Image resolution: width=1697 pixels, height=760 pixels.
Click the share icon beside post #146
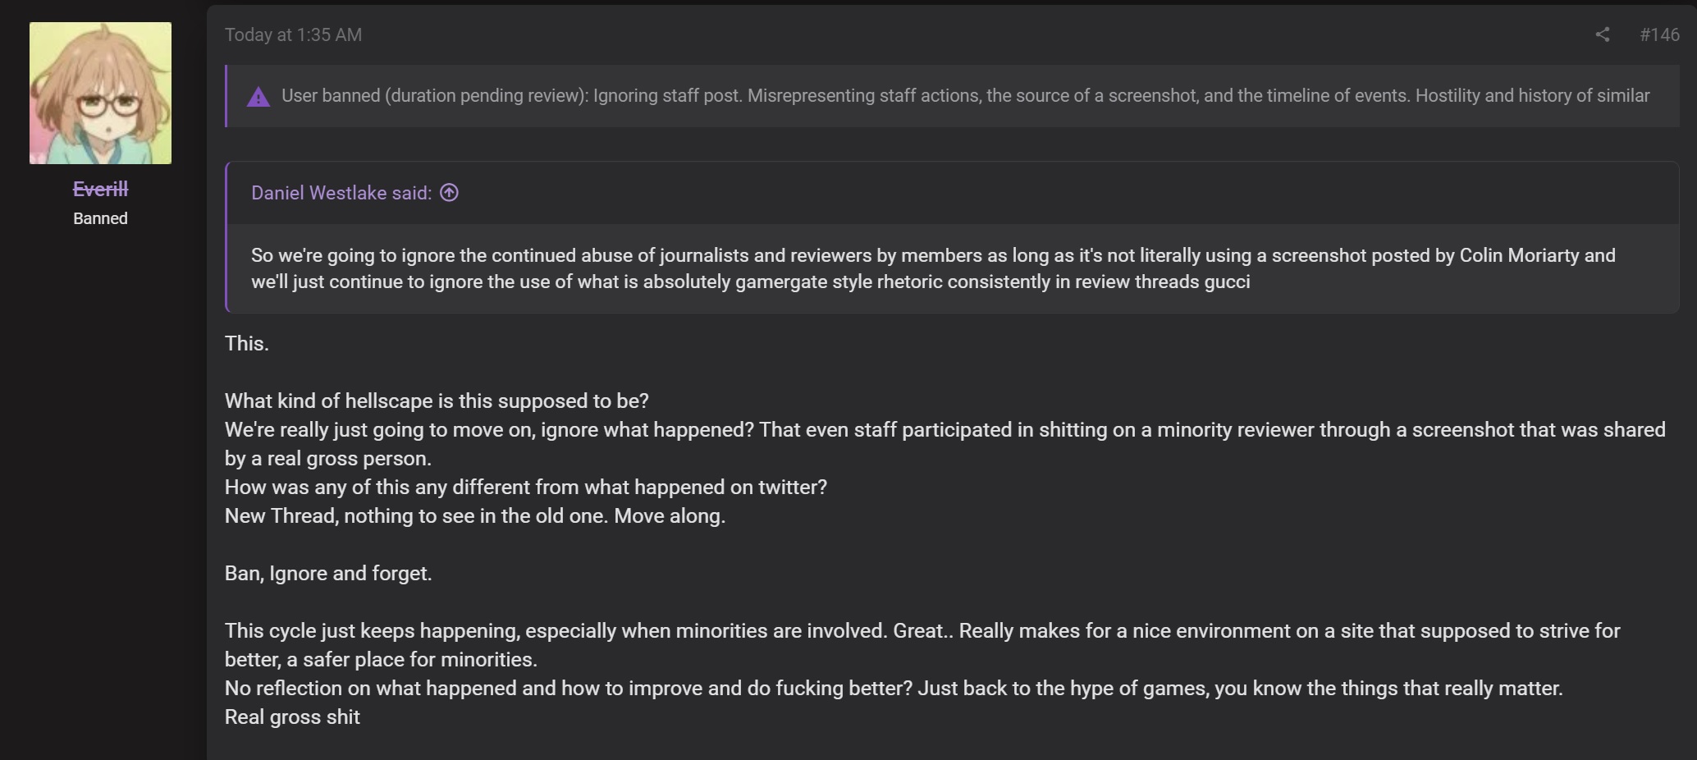pos(1602,34)
